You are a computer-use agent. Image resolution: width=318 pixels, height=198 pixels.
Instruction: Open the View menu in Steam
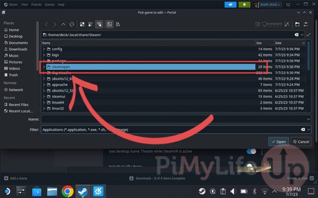pos(24,4)
